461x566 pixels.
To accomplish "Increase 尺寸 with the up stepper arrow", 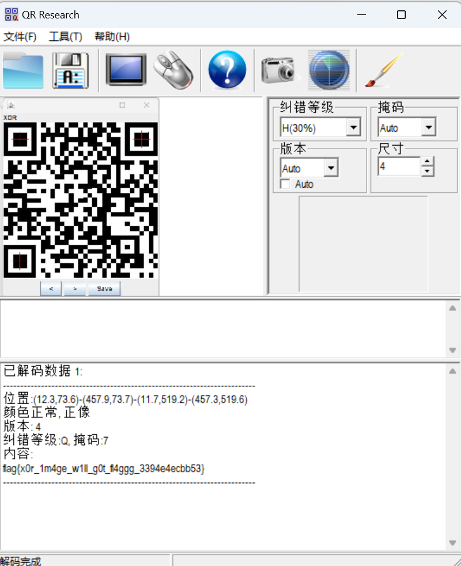I will click(x=428, y=161).
